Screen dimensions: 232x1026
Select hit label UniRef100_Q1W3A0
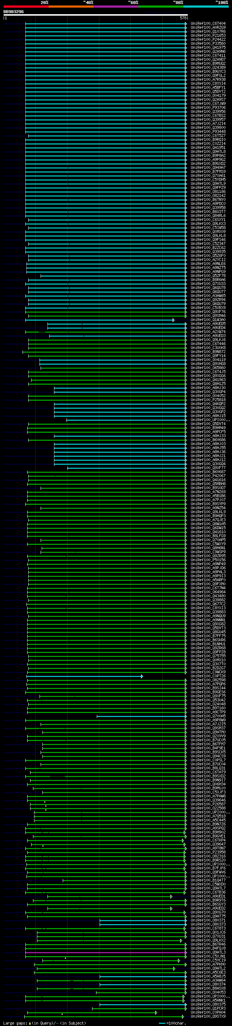208,320
